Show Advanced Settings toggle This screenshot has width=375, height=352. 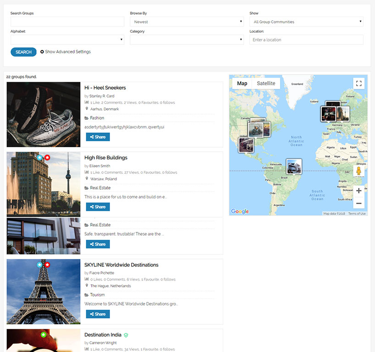tap(66, 52)
